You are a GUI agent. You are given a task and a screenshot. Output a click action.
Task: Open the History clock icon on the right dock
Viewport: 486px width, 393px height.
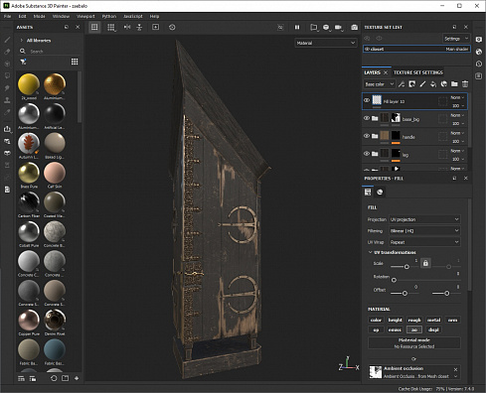coord(479,64)
